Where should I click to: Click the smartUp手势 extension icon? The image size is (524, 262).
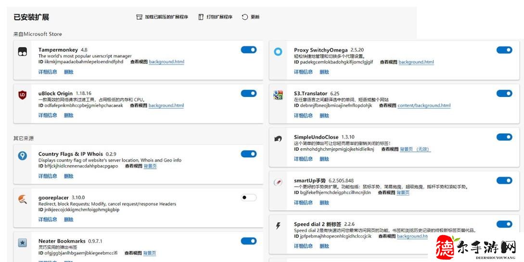278,182
